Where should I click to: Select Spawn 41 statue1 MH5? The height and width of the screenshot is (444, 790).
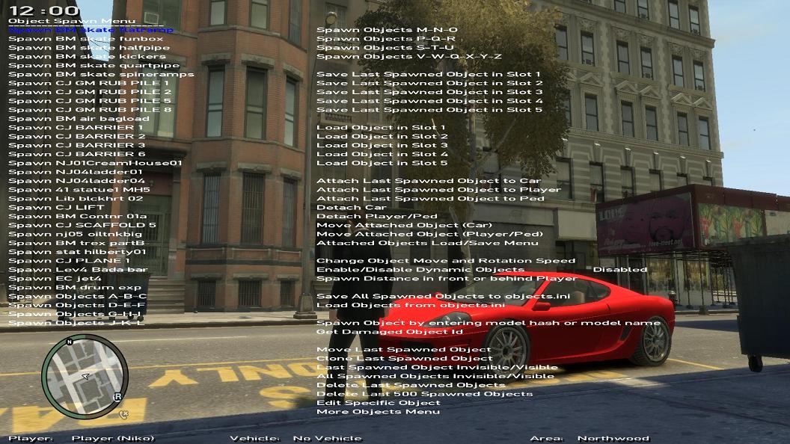[x=79, y=190]
